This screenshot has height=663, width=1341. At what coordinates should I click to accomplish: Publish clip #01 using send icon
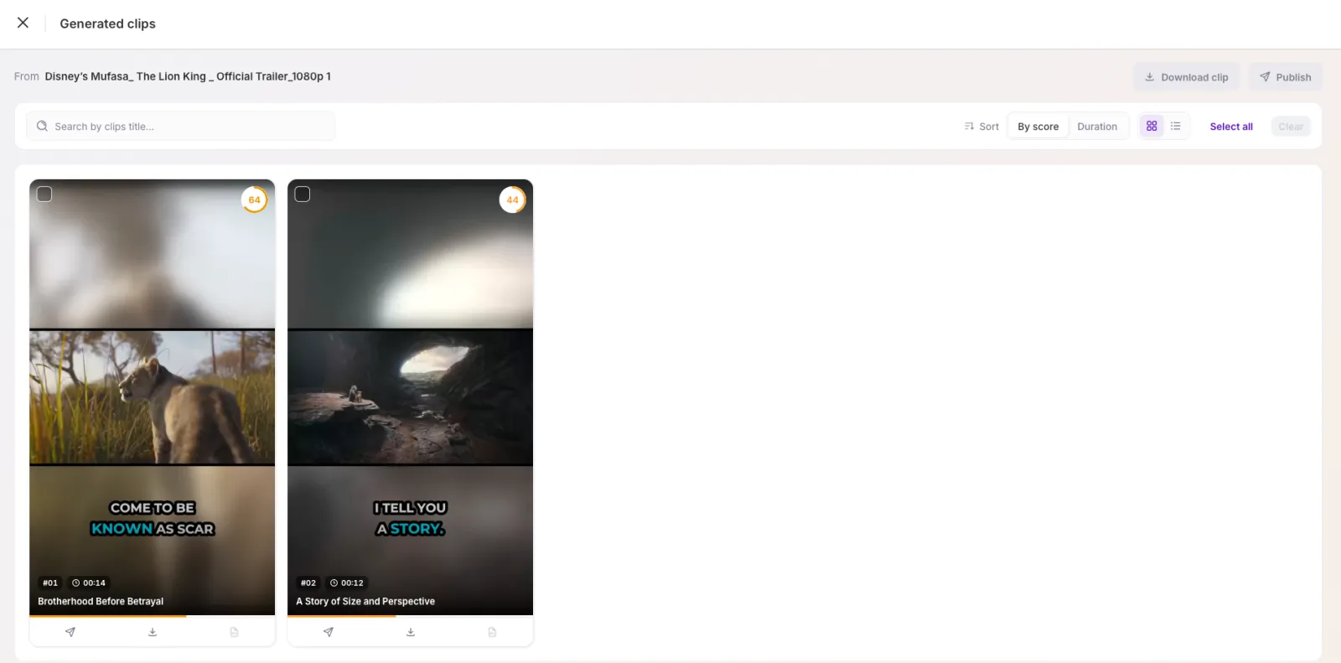pyautogui.click(x=70, y=632)
